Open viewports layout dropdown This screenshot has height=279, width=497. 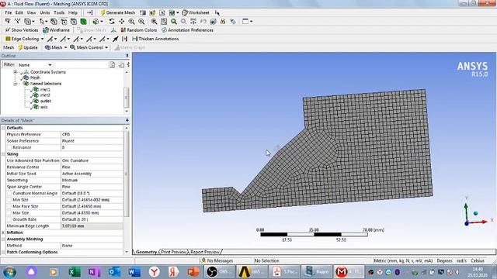tap(247, 22)
